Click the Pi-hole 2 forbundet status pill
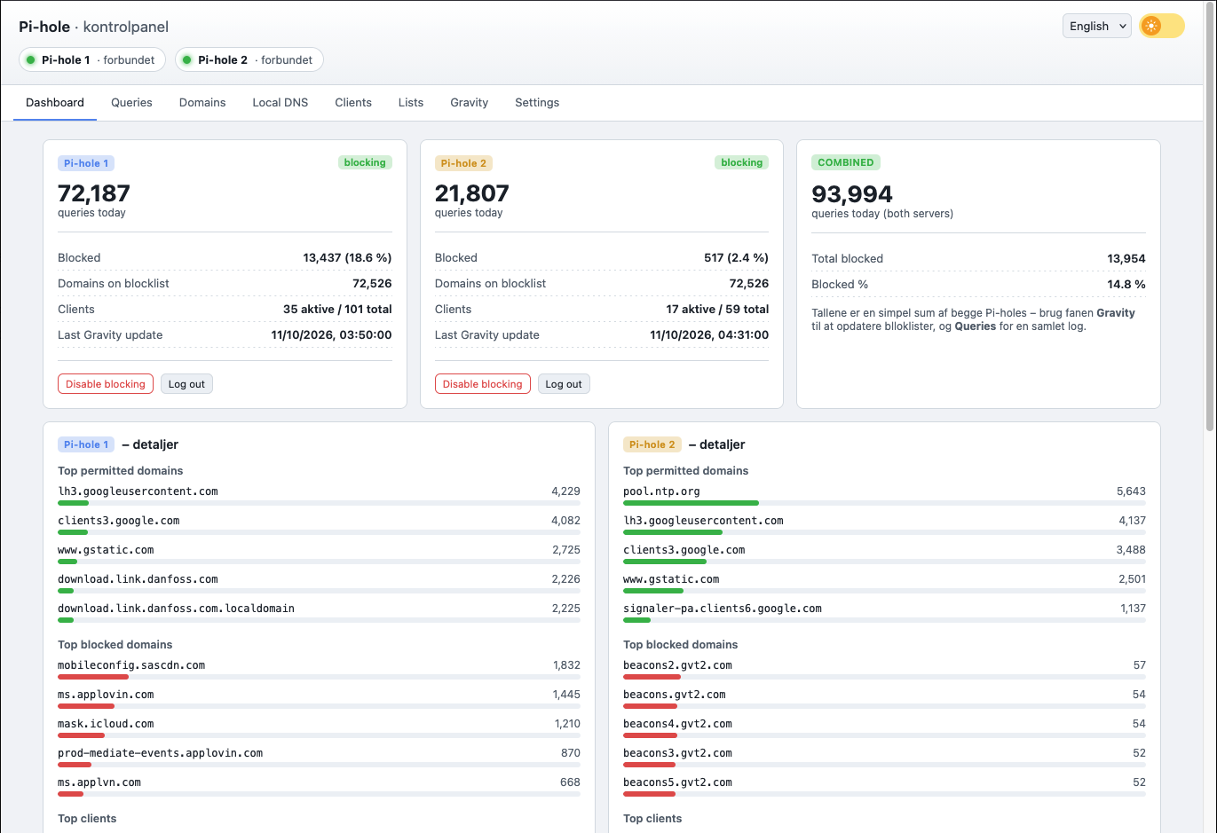The height and width of the screenshot is (833, 1217). [249, 59]
